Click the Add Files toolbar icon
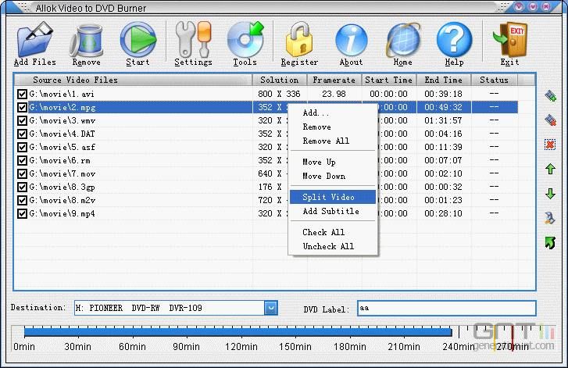 35,39
